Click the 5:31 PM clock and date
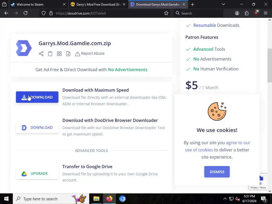Viewport: 272px width, 204px height. pos(249,199)
